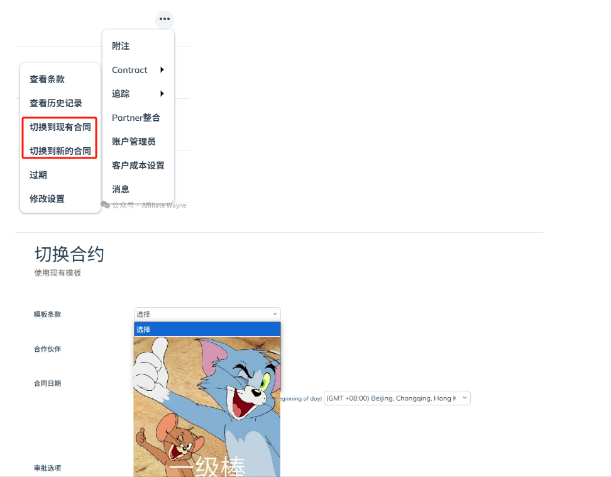Open the Contract menu entry
This screenshot has width=611, height=477.
pyautogui.click(x=138, y=70)
